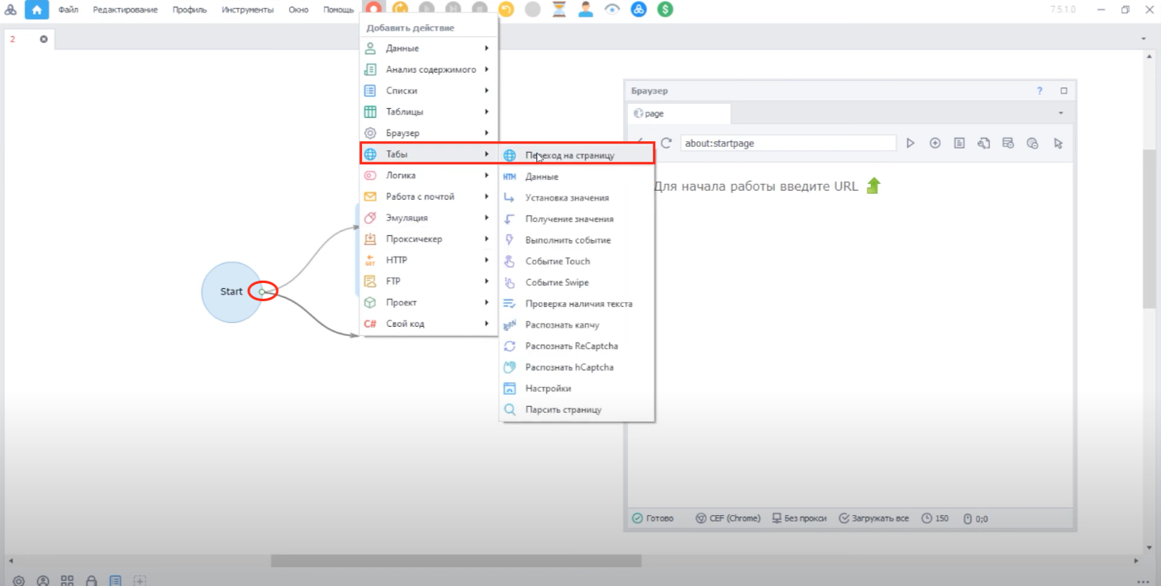Click the green dollar sign icon
1161x586 pixels.
(665, 10)
